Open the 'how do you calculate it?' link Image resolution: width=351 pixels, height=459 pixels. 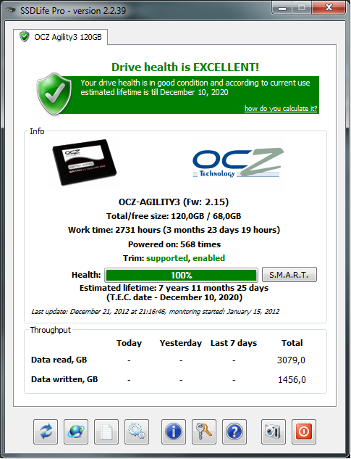point(281,108)
